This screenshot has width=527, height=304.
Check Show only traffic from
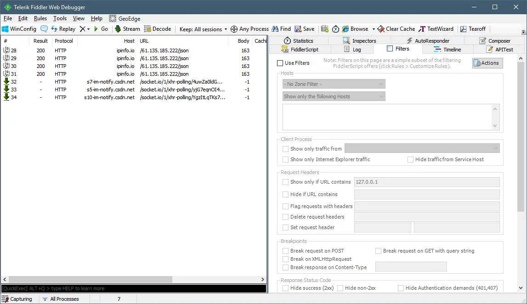285,149
